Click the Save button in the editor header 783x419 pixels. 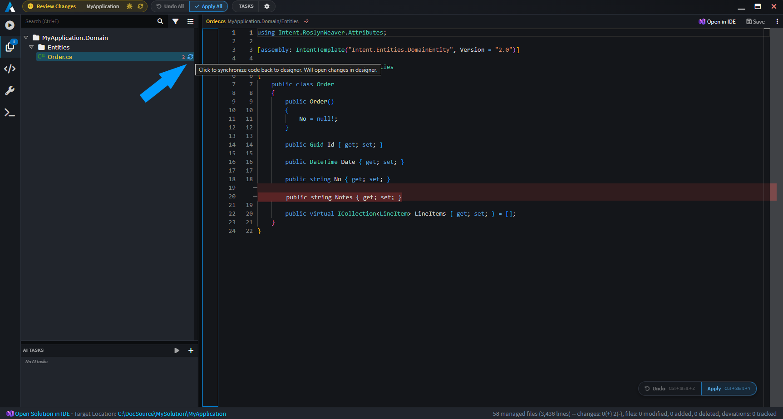point(755,21)
